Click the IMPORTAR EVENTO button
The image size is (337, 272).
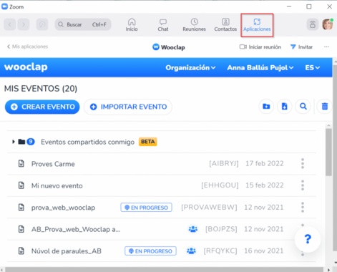click(128, 107)
